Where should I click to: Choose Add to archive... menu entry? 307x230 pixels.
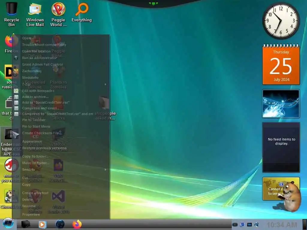click(61, 97)
